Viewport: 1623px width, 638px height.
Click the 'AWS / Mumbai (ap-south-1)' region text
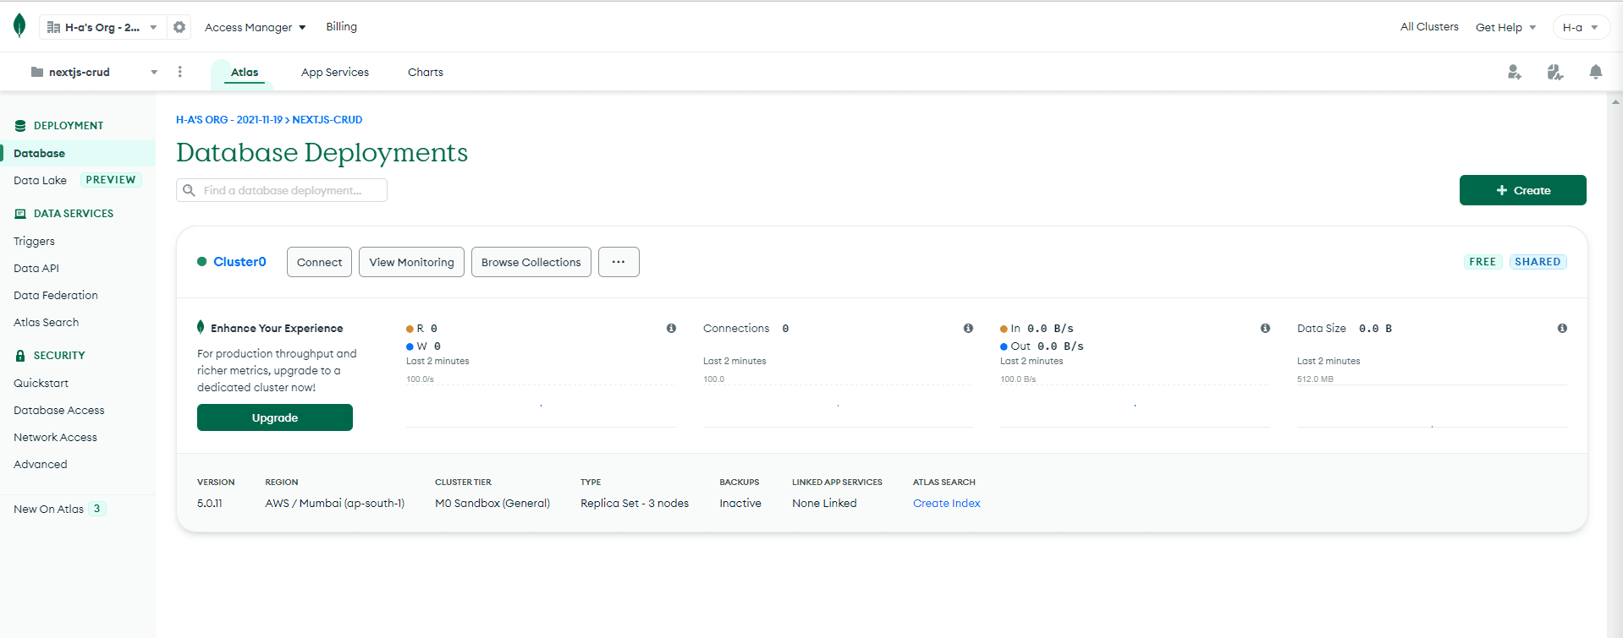[335, 503]
